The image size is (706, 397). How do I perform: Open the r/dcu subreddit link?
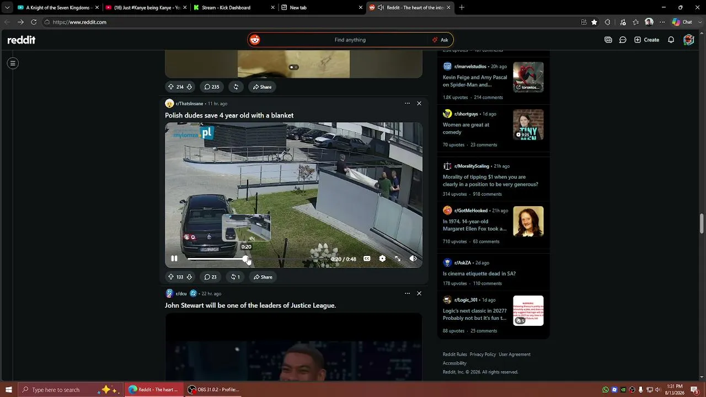(x=181, y=294)
